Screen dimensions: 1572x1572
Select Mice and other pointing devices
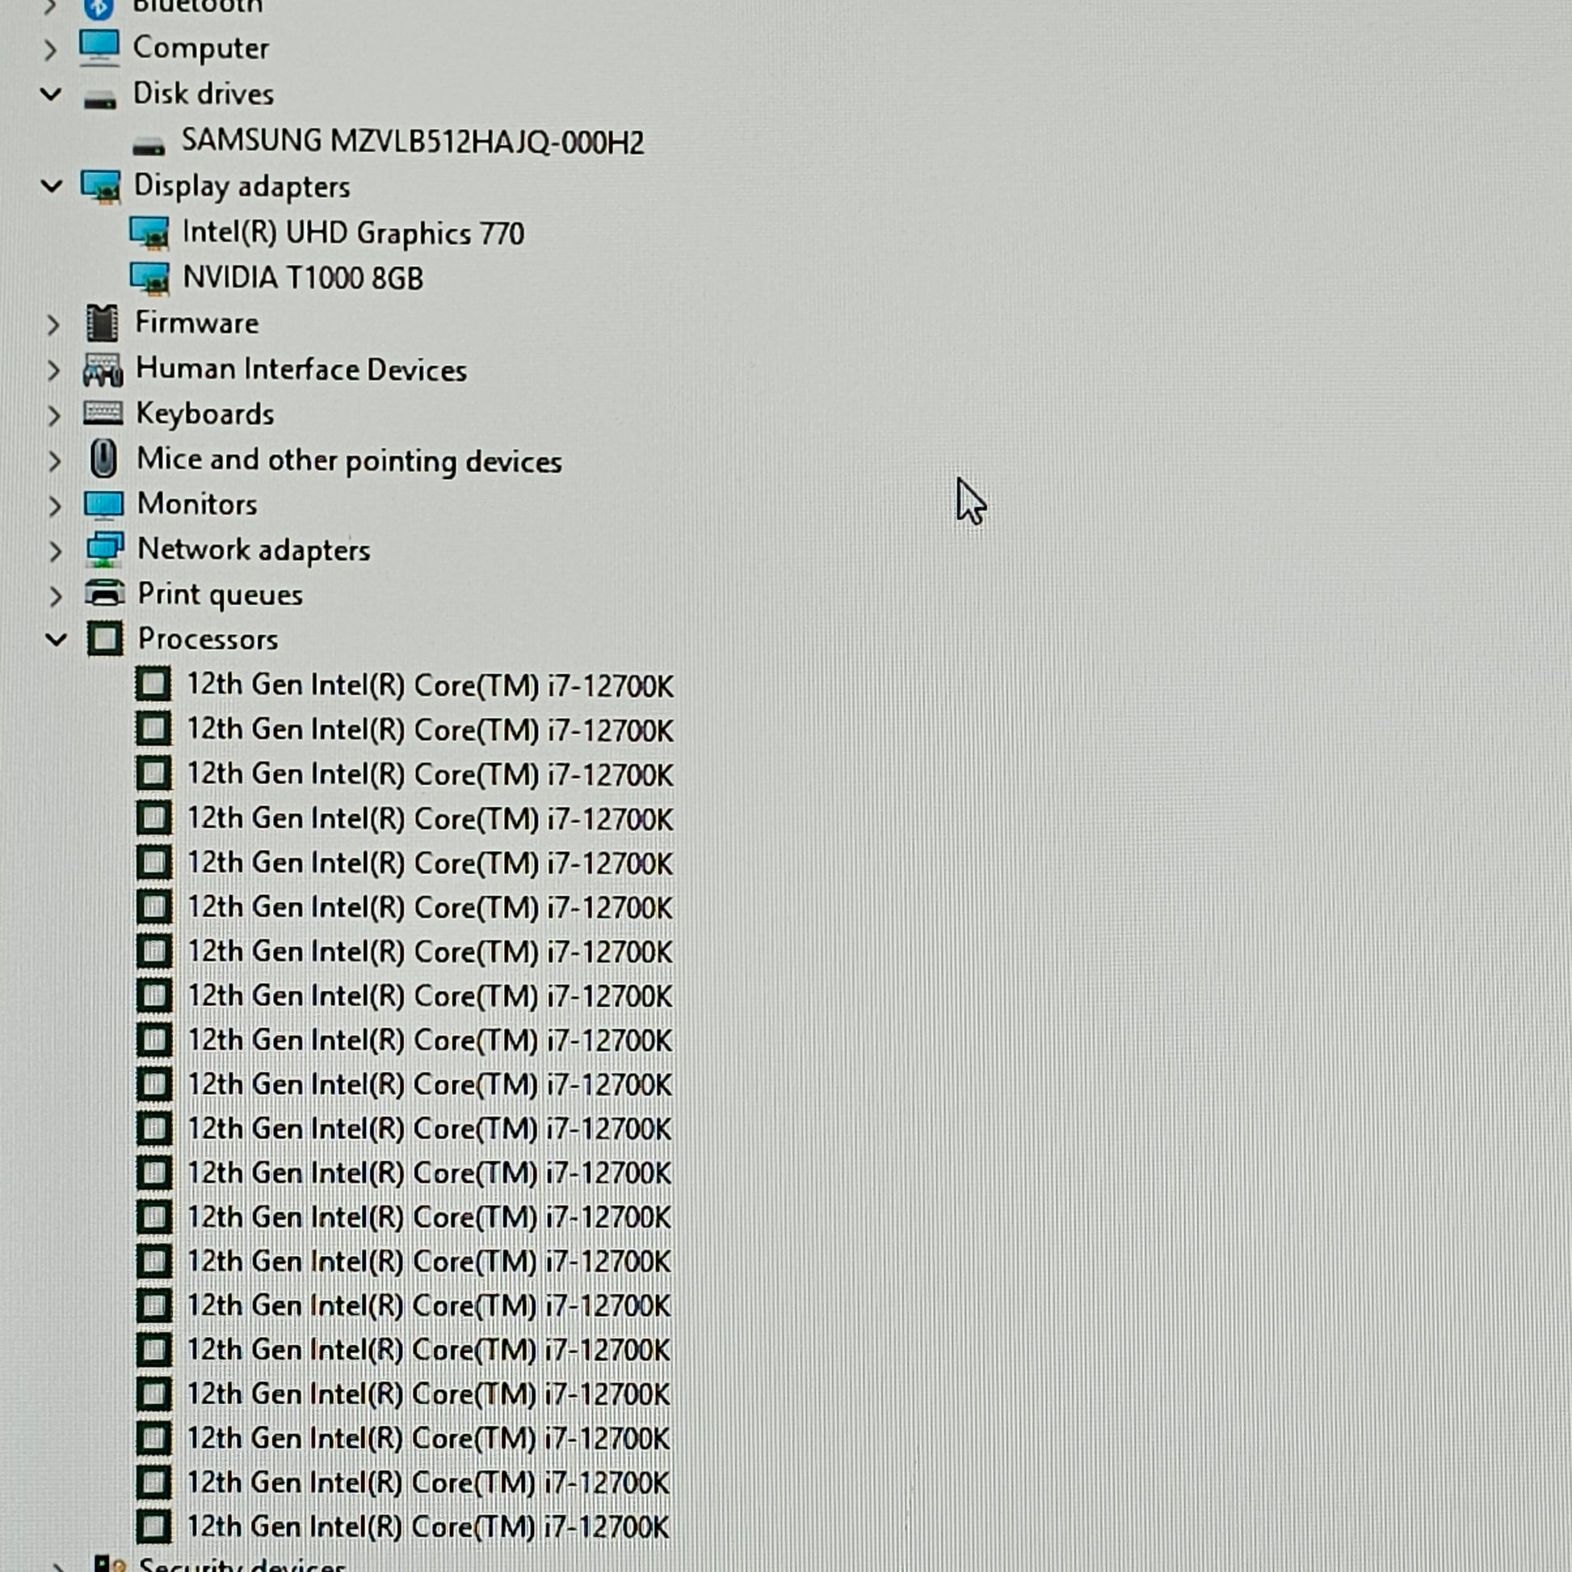tap(349, 460)
